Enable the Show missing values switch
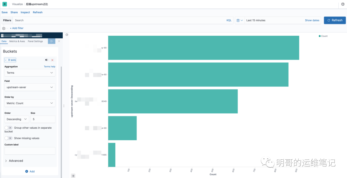Viewport: 347px width, 178px height. click(8, 138)
